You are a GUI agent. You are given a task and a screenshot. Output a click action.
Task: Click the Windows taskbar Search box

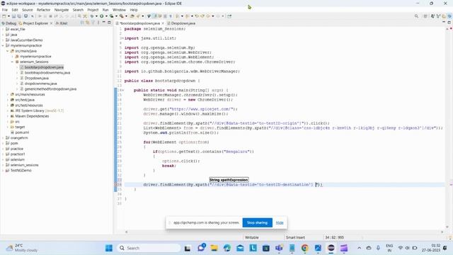pyautogui.click(x=149, y=248)
